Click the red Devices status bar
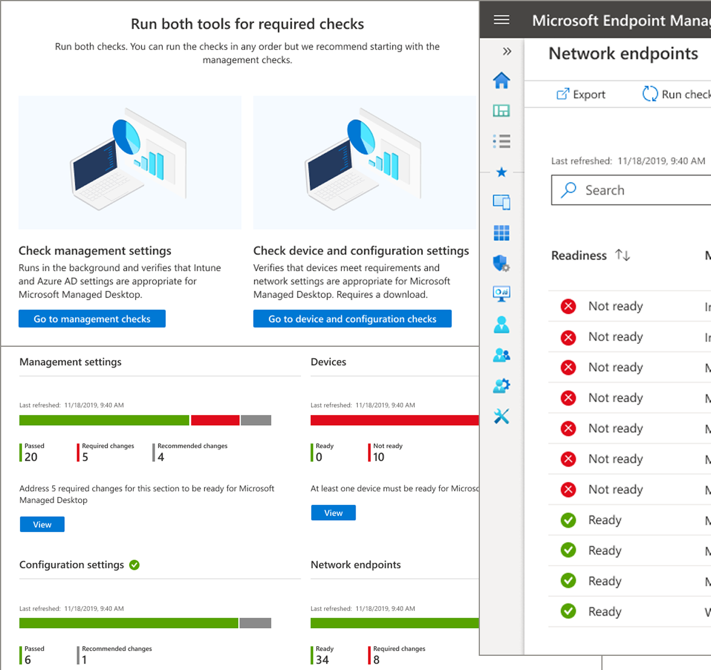711x670 pixels. [394, 421]
